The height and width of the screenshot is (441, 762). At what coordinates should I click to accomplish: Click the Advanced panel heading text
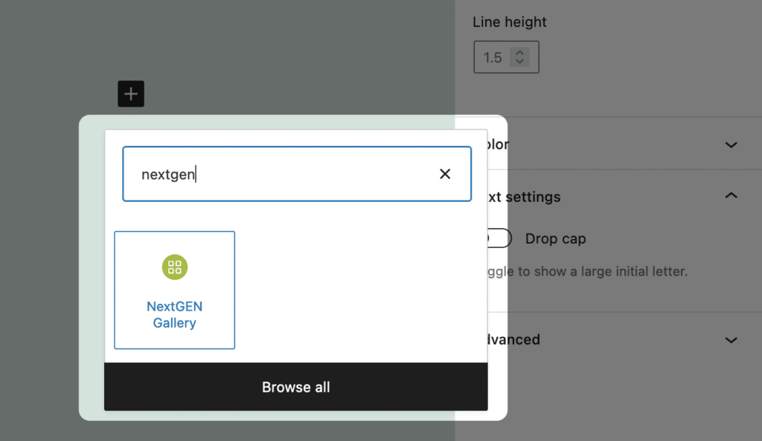pos(514,339)
